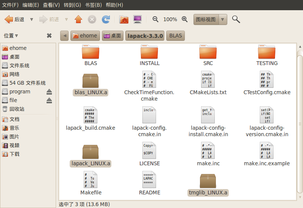Expand the 位置 sidebar selector
The image size is (303, 208).
11,36
